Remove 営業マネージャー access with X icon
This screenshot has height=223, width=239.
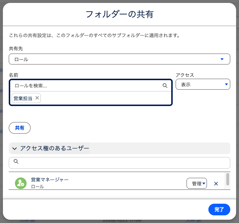point(216,184)
